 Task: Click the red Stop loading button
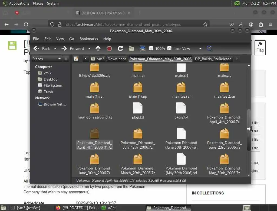(109, 48)
